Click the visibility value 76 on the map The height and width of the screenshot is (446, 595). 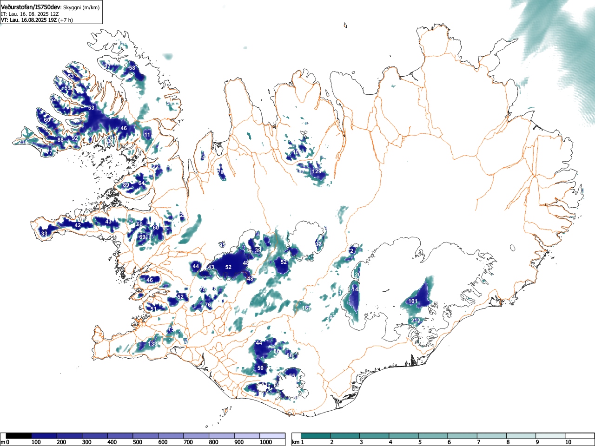click(x=208, y=305)
